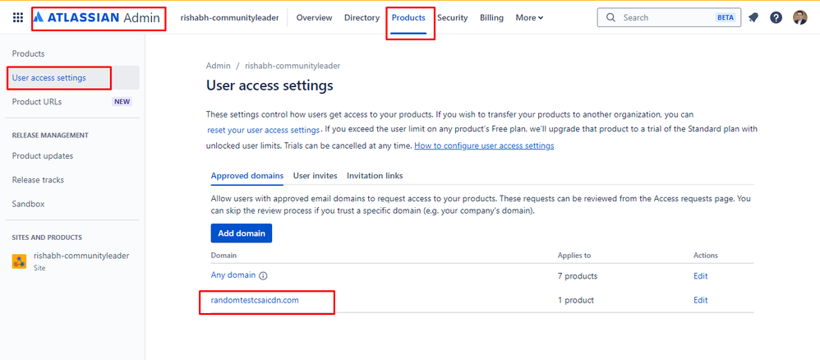Click the magnifier icon in Search box
The height and width of the screenshot is (360, 820).
click(x=610, y=17)
